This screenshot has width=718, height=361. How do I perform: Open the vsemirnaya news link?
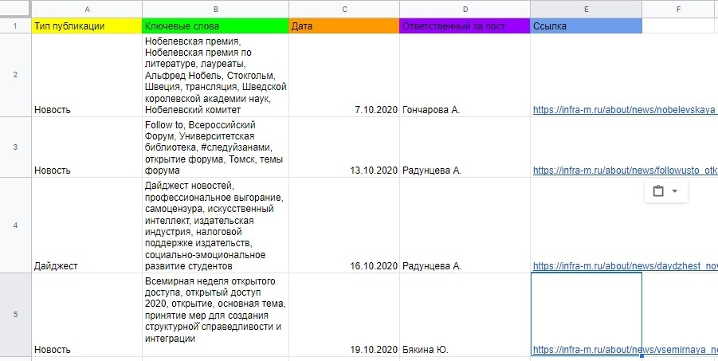point(625,350)
